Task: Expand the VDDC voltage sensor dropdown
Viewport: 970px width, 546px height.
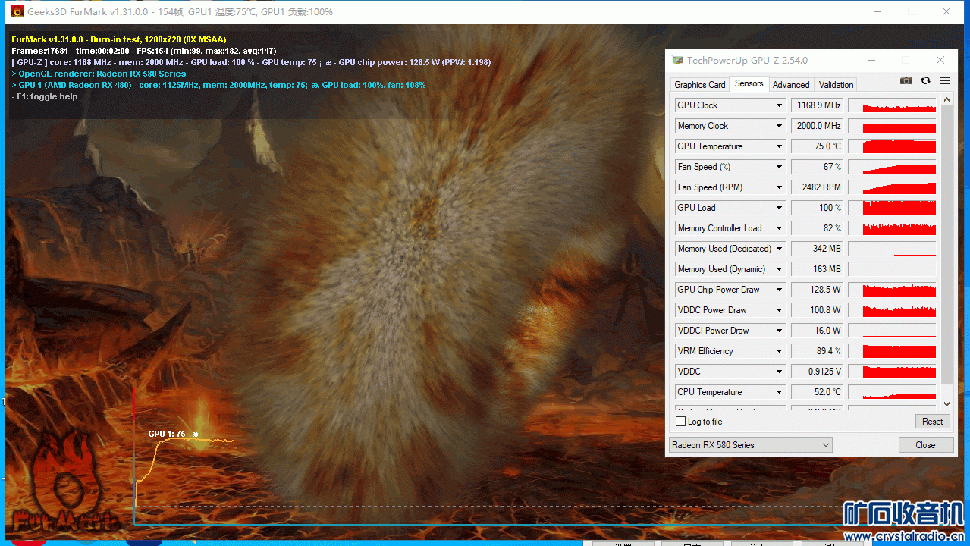Action: point(779,372)
